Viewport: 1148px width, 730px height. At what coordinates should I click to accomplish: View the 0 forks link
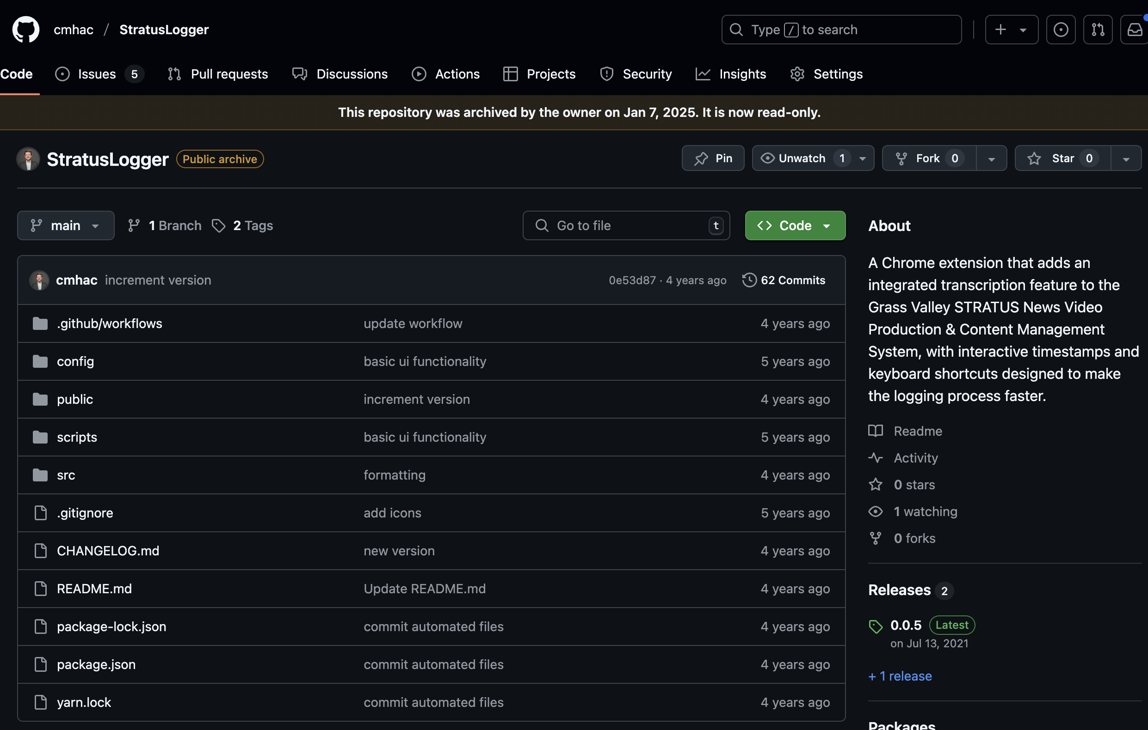click(x=901, y=538)
